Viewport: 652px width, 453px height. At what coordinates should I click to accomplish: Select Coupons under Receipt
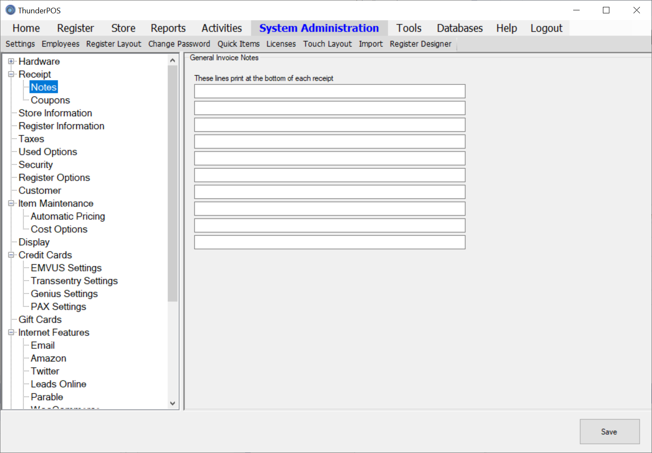50,100
